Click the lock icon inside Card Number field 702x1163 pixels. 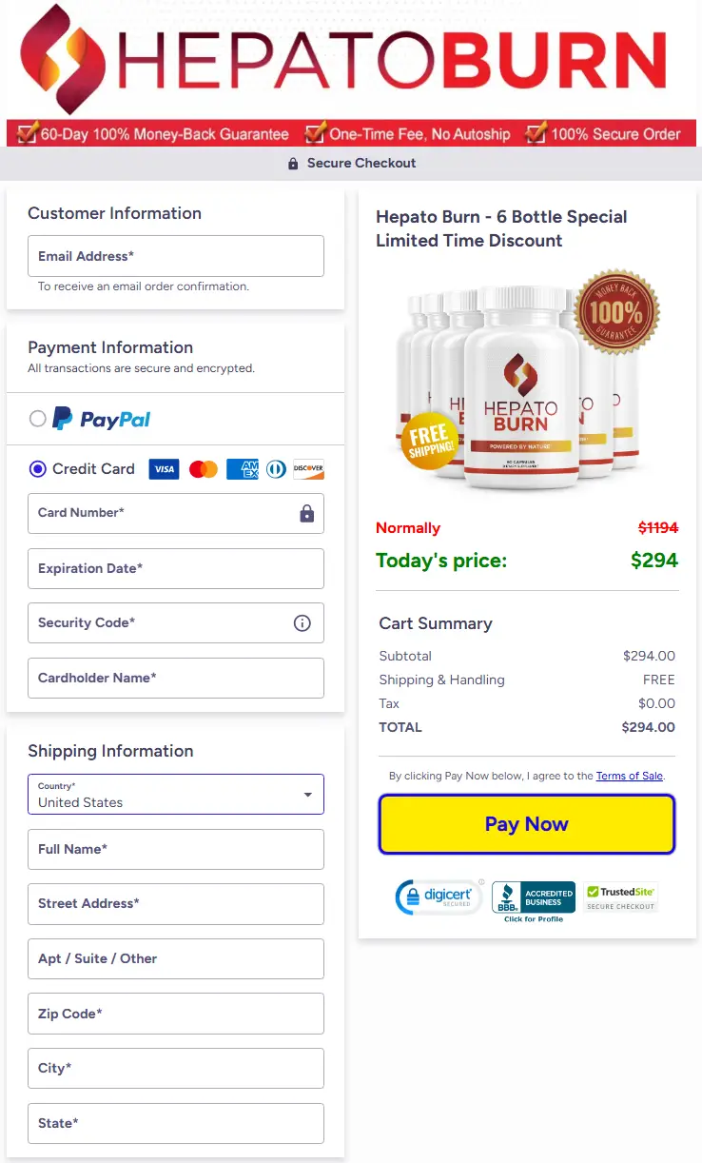pyautogui.click(x=306, y=513)
